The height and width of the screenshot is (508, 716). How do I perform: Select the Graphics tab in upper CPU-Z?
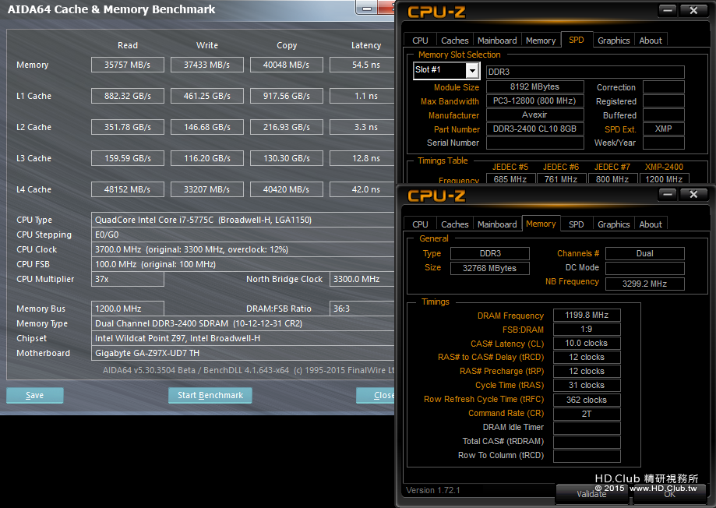(x=613, y=41)
